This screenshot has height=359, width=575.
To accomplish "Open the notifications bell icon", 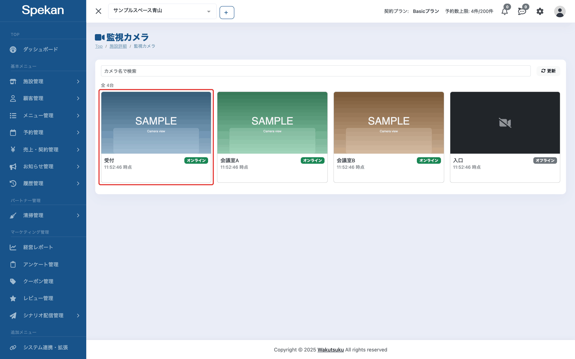I will 505,11.
